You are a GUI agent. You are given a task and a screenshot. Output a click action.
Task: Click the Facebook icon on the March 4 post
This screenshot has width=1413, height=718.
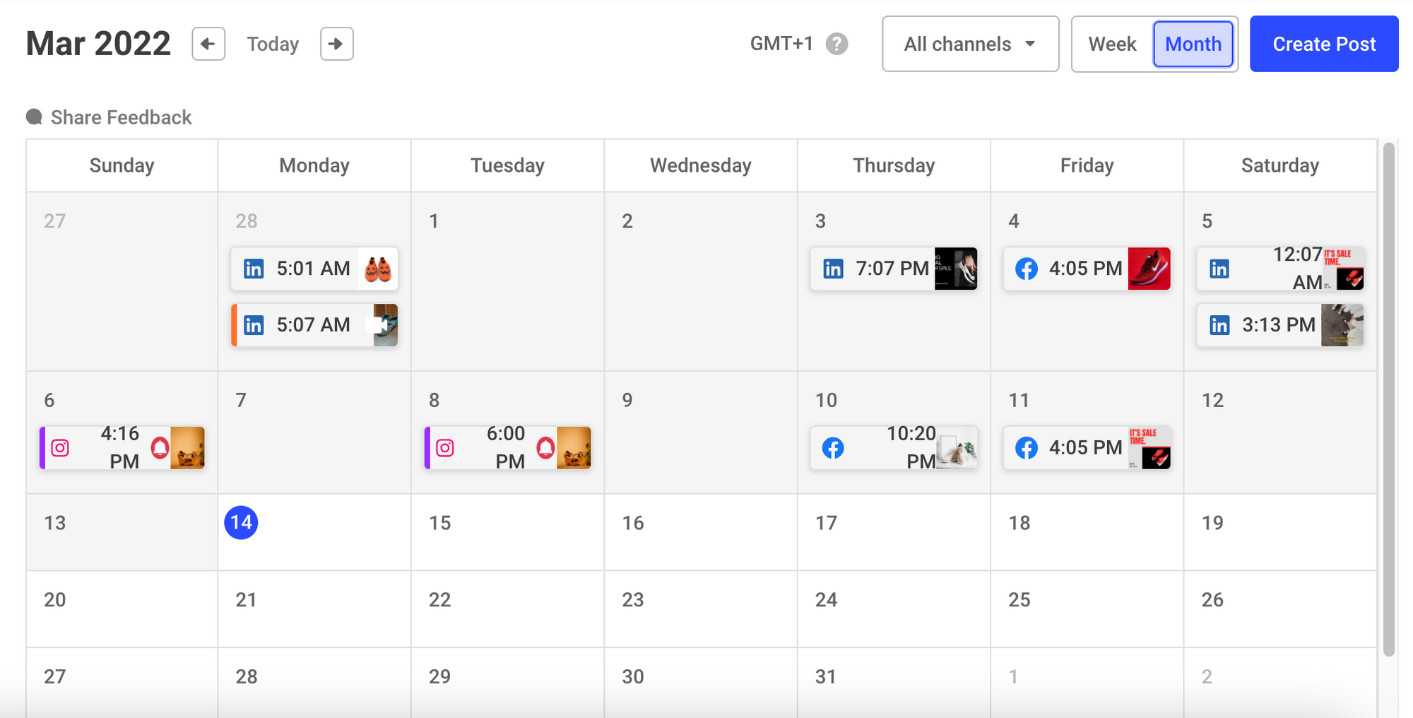1026,269
